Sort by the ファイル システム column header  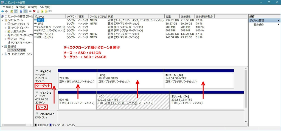98,16
